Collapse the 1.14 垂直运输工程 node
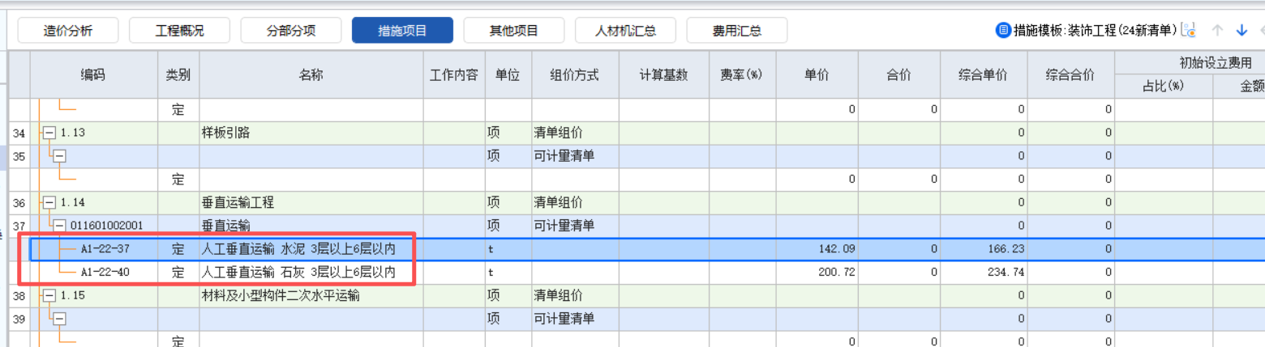 tap(49, 203)
